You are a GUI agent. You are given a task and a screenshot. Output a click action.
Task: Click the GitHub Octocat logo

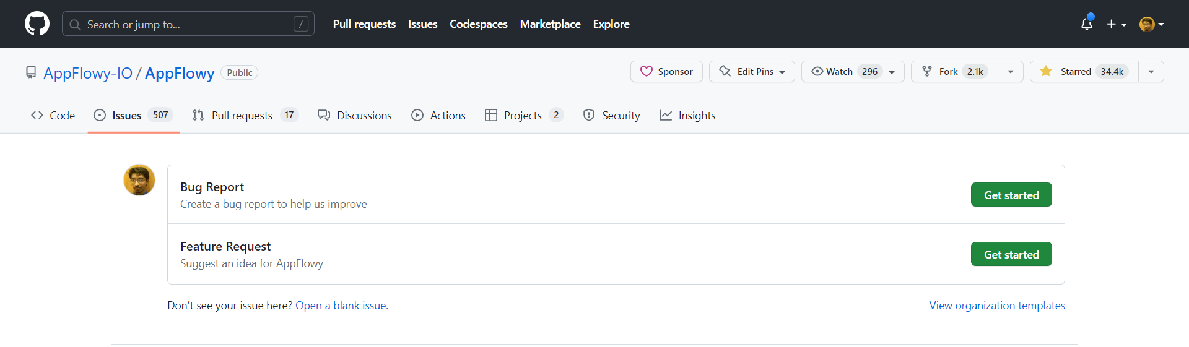tap(37, 24)
